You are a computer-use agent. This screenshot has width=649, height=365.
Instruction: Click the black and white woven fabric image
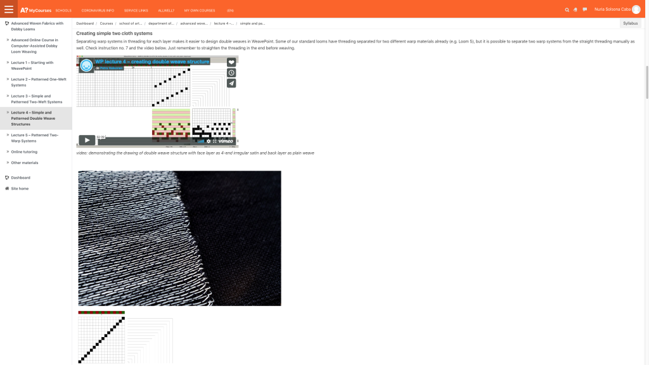coord(179,238)
